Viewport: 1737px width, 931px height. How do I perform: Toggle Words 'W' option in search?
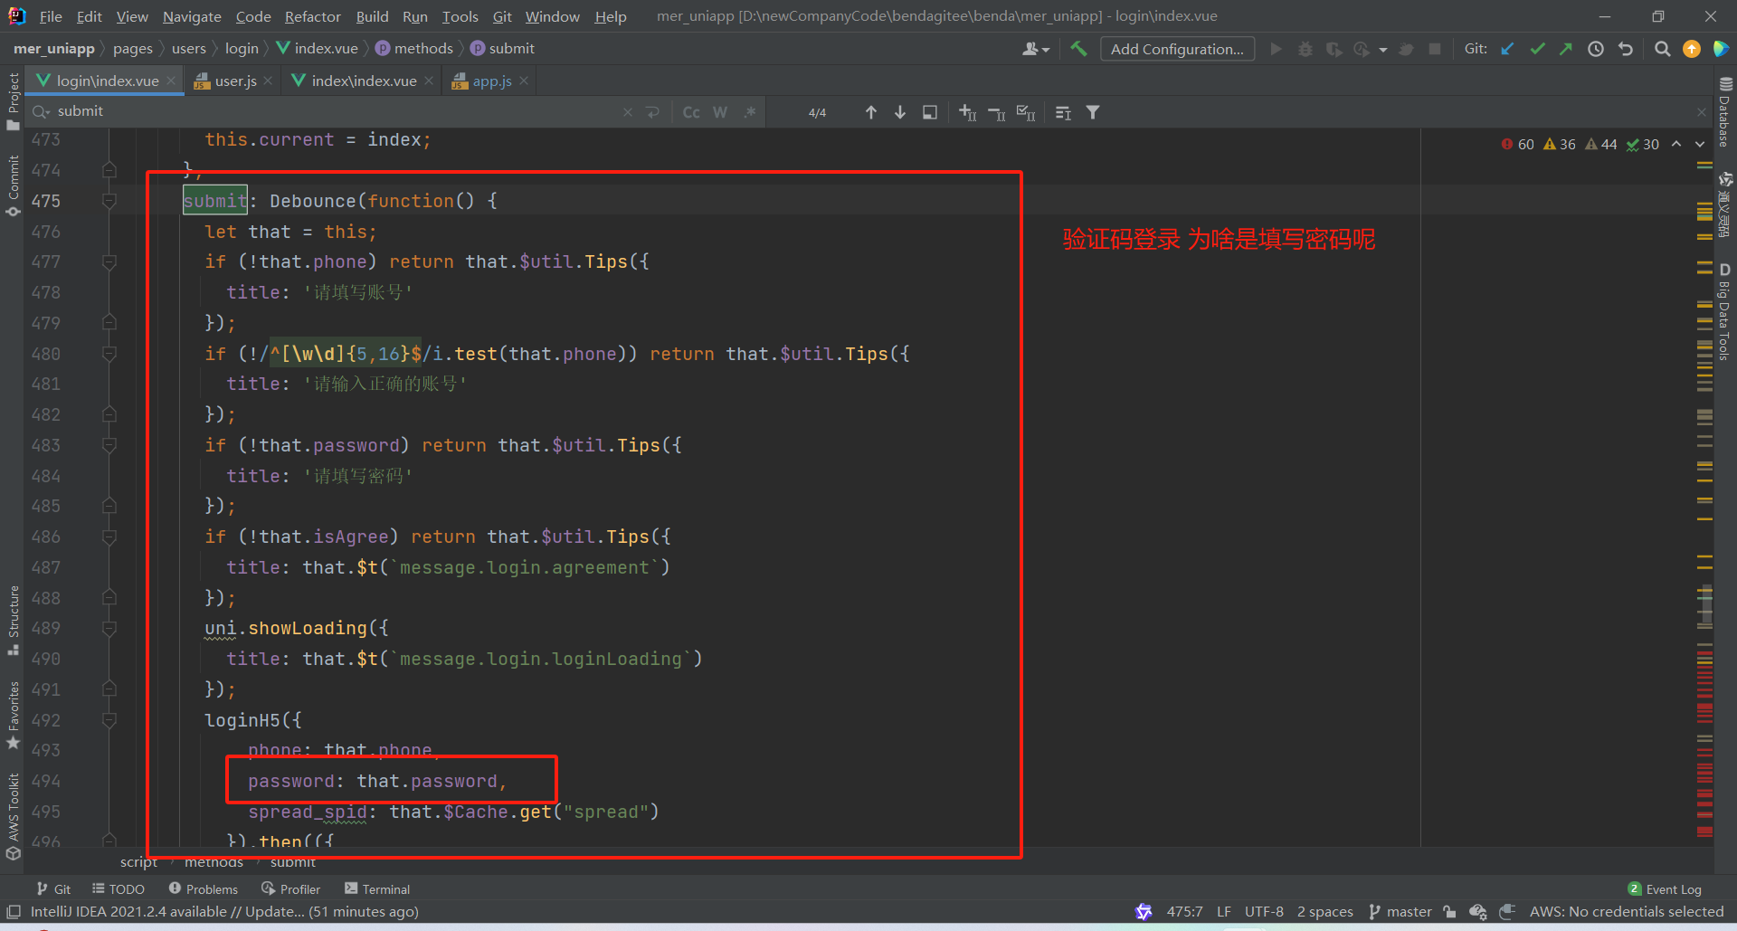tap(720, 112)
